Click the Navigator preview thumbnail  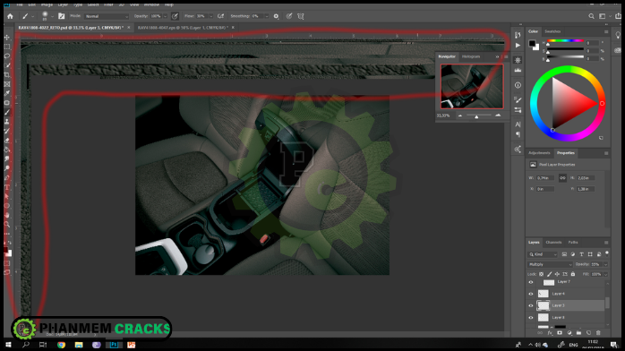pos(472,87)
